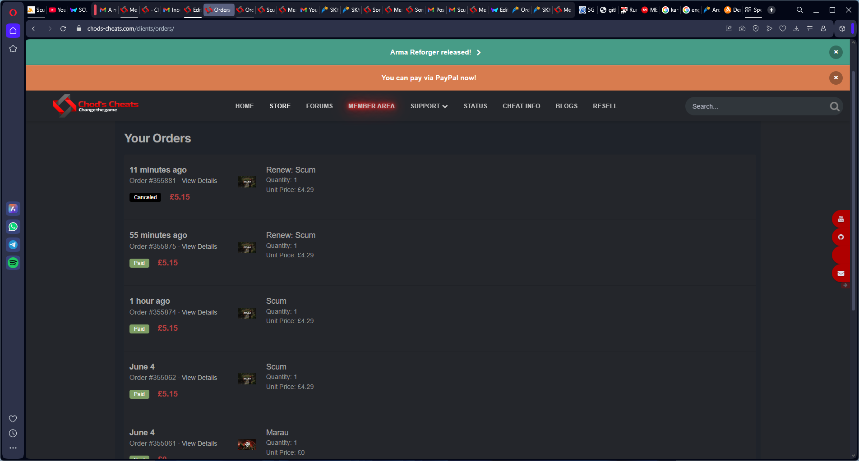View Details for order #355881
The width and height of the screenshot is (859, 461).
199,181
